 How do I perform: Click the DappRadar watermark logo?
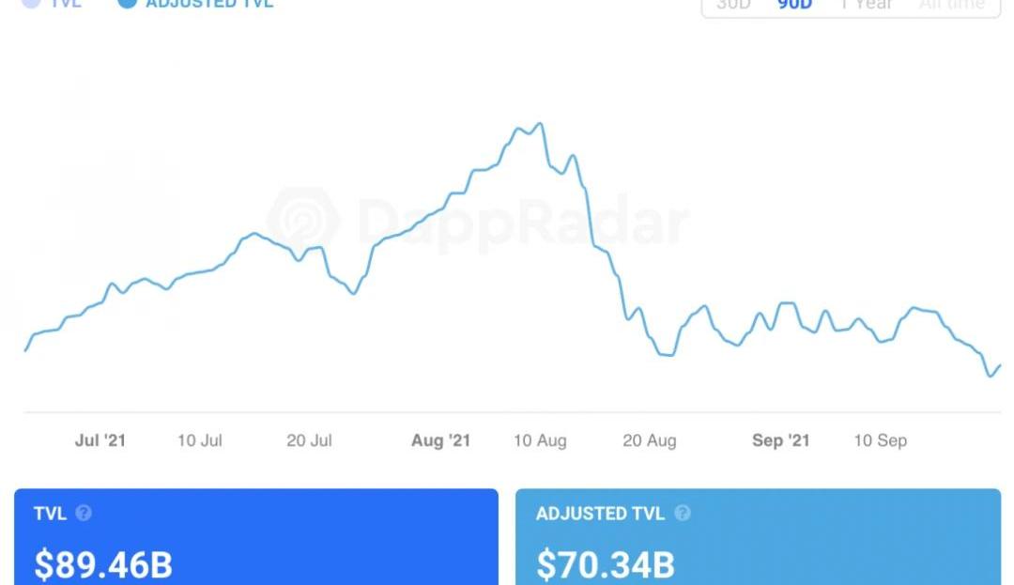coord(302,222)
